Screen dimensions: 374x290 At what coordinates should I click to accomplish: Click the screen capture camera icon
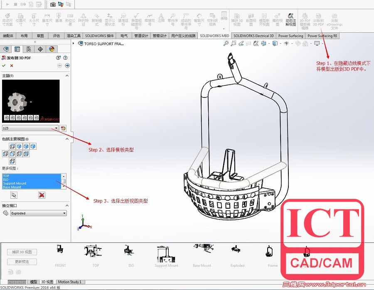[x=53, y=4]
